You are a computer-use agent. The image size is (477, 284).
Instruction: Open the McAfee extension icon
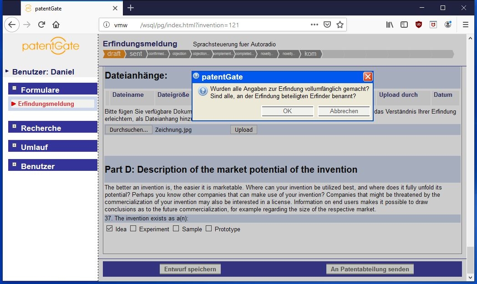(x=433, y=25)
